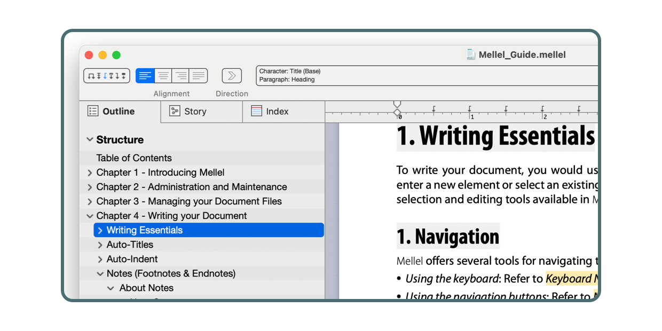Screen dimensions: 662x331
Task: Collapse Chapter 4 - Writing your Document
Action: click(x=90, y=216)
